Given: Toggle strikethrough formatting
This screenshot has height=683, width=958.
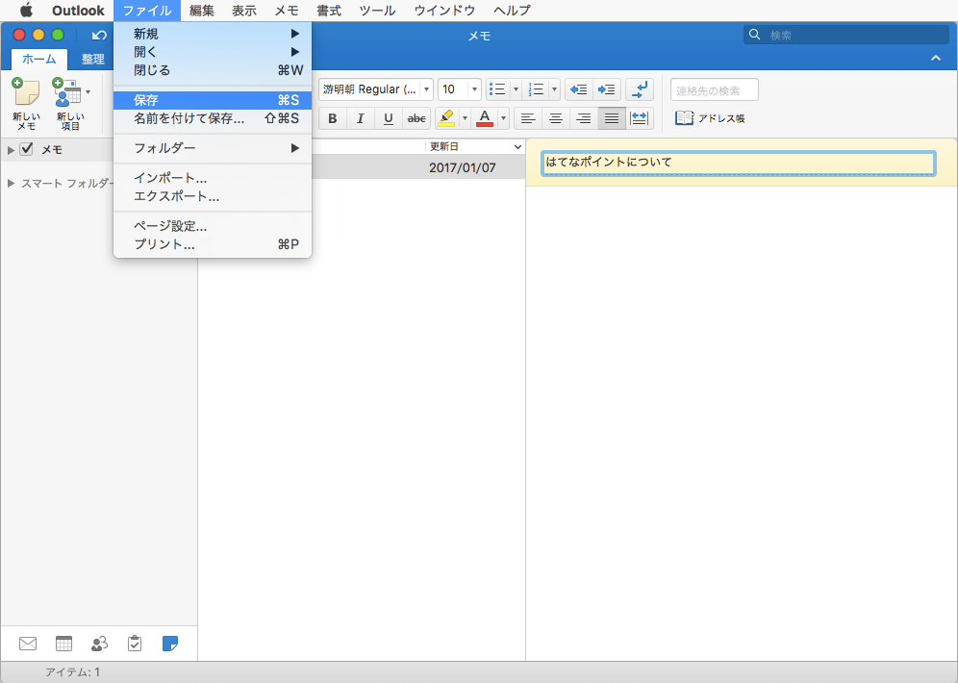Looking at the screenshot, I should 416,118.
